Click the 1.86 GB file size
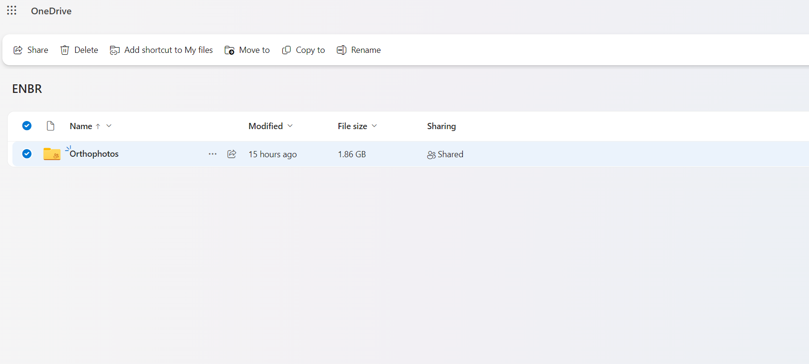This screenshot has width=809, height=364. point(352,154)
